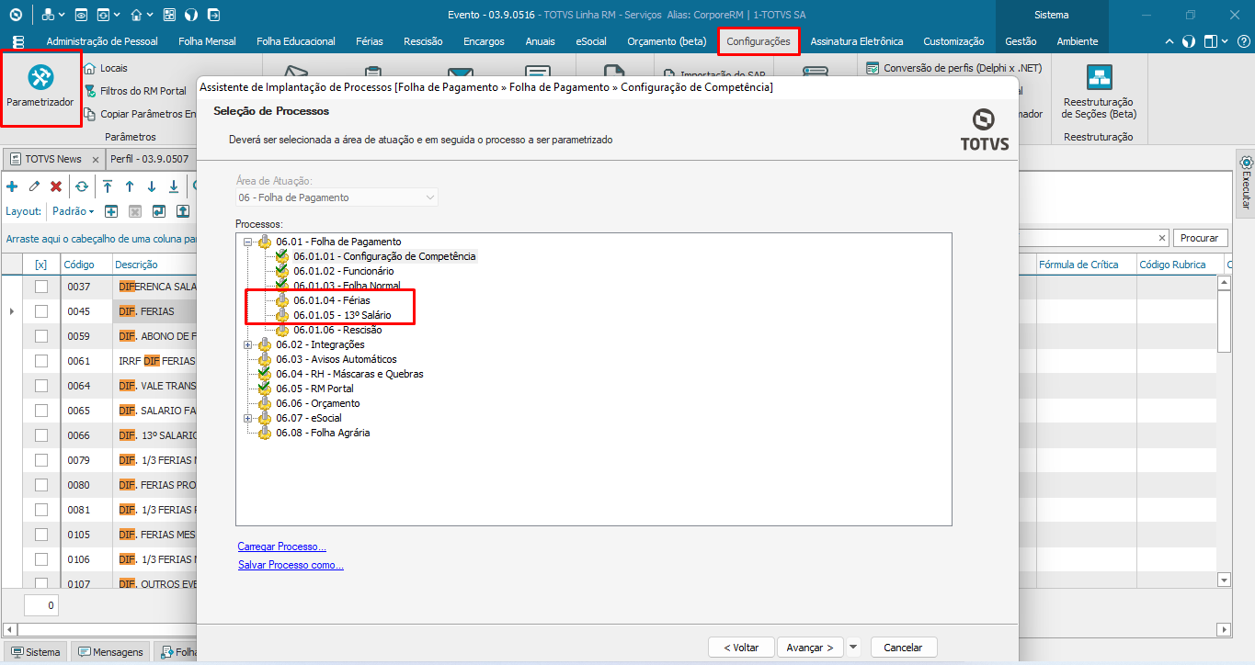
Task: Click the blue plus add-record icon
Action: 12,186
